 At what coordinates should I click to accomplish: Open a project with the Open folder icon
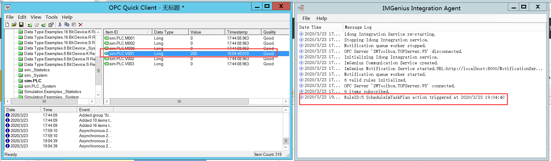[x=14, y=25]
